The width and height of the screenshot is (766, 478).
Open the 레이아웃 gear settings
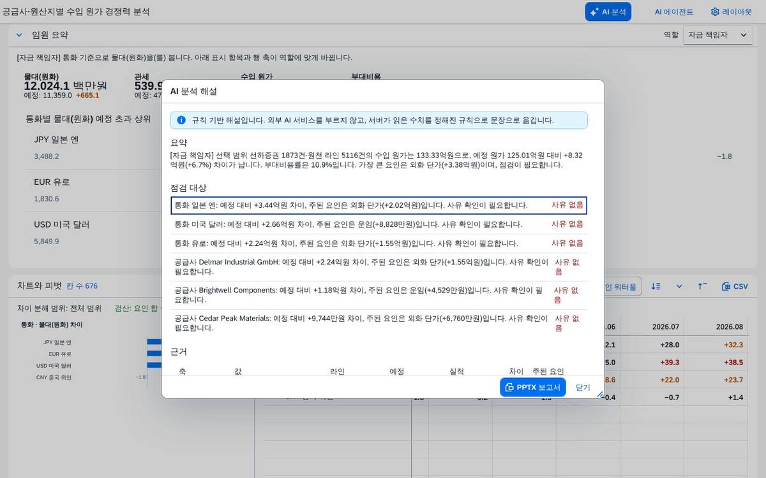click(x=731, y=11)
